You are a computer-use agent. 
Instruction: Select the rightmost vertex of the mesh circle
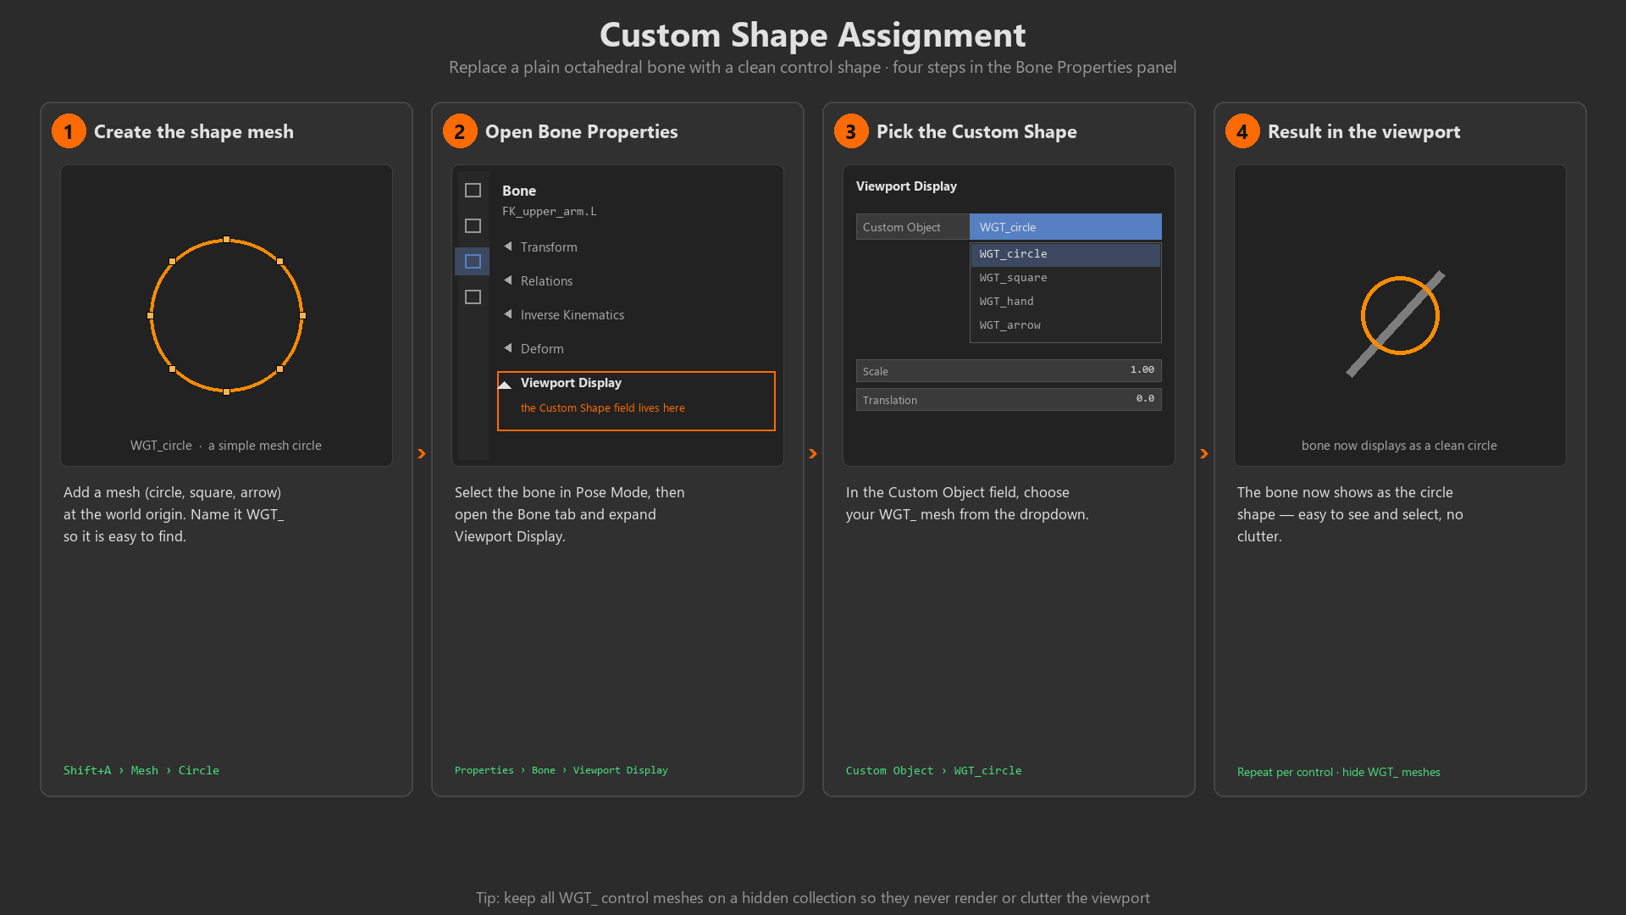coord(302,315)
